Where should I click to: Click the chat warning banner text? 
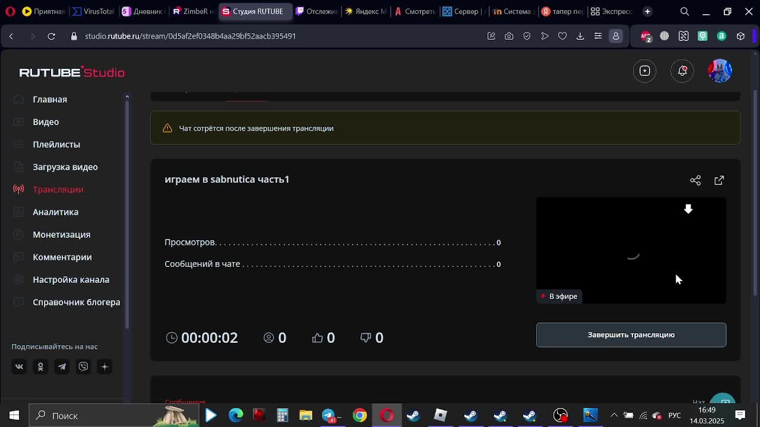pyautogui.click(x=256, y=128)
